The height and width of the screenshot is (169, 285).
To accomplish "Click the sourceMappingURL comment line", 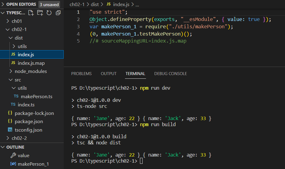I will (138, 41).
